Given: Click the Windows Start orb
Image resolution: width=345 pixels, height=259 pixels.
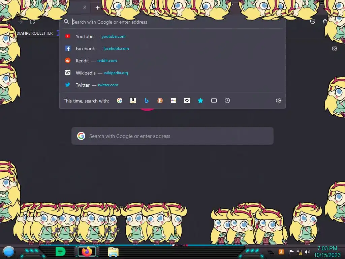Looking at the screenshot, I should pyautogui.click(x=8, y=252).
